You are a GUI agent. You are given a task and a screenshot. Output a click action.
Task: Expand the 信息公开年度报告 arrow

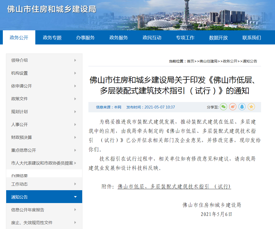pos(75,209)
